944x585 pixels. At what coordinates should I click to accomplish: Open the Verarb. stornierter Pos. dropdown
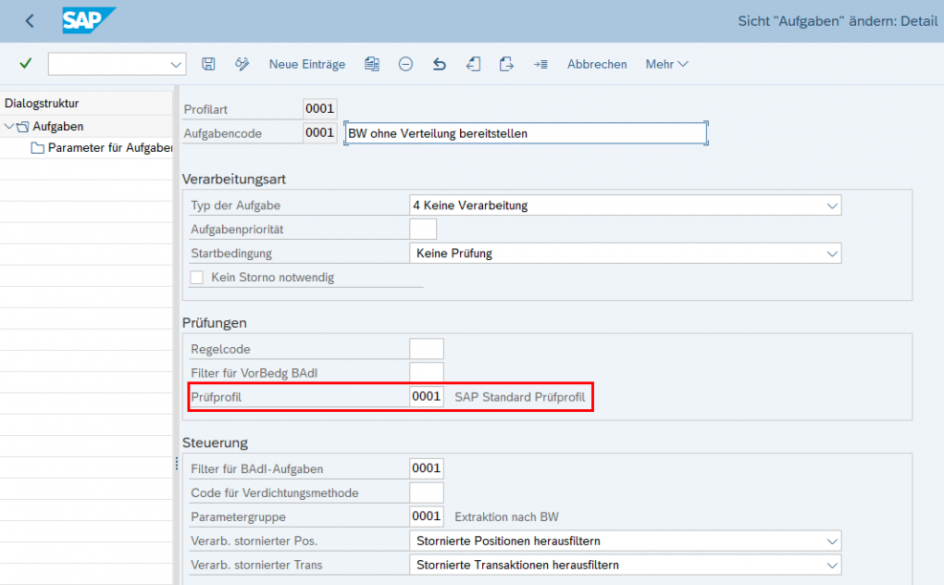point(832,541)
